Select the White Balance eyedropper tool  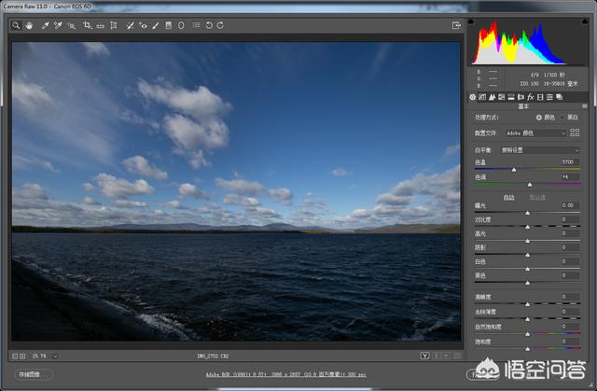pyautogui.click(x=46, y=25)
